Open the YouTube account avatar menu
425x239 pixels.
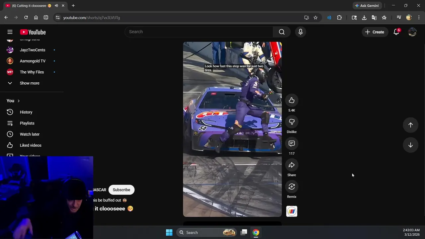(412, 32)
